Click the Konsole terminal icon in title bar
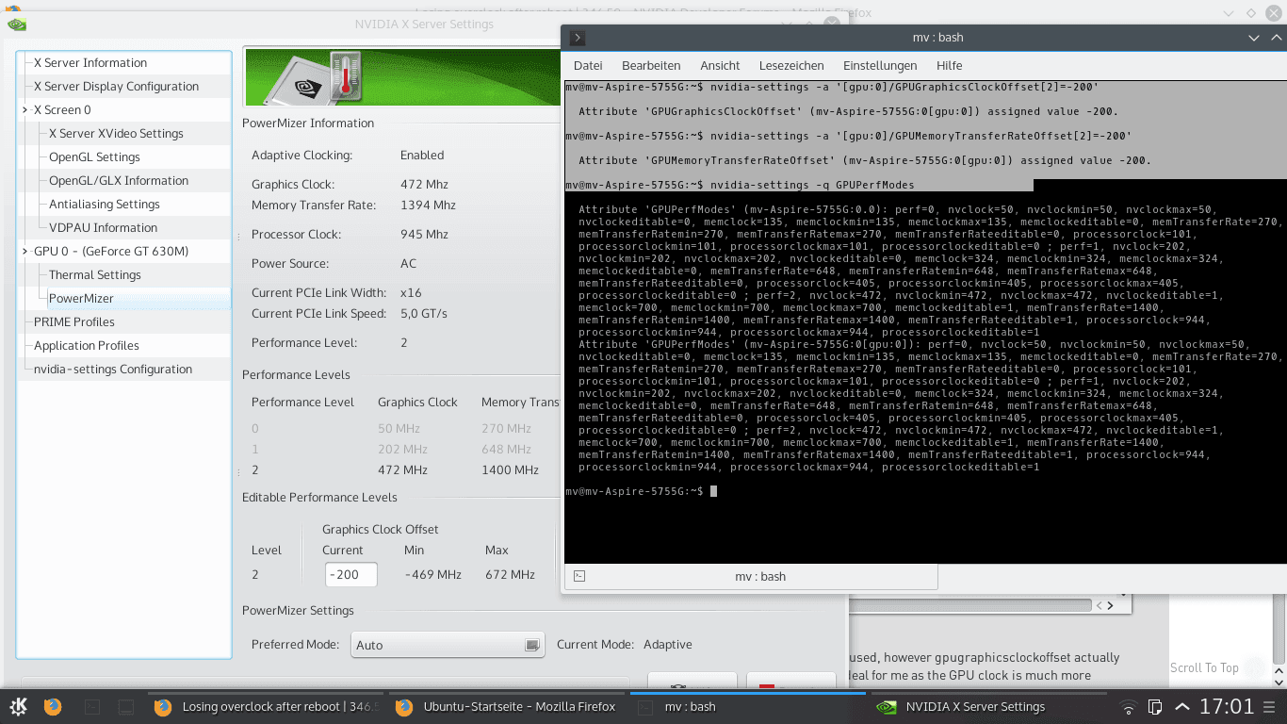Image resolution: width=1287 pixels, height=724 pixels. pyautogui.click(x=578, y=38)
